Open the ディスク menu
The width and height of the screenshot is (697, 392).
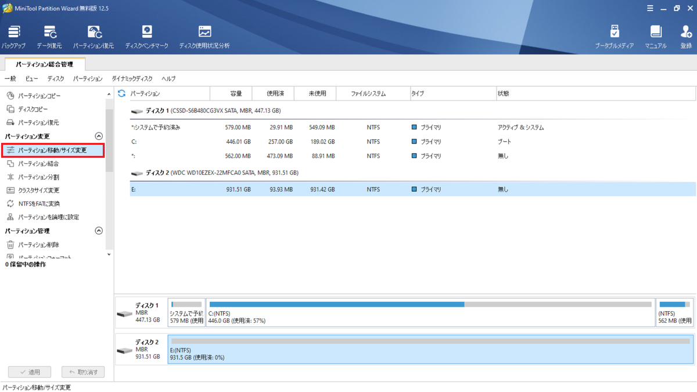click(x=56, y=78)
